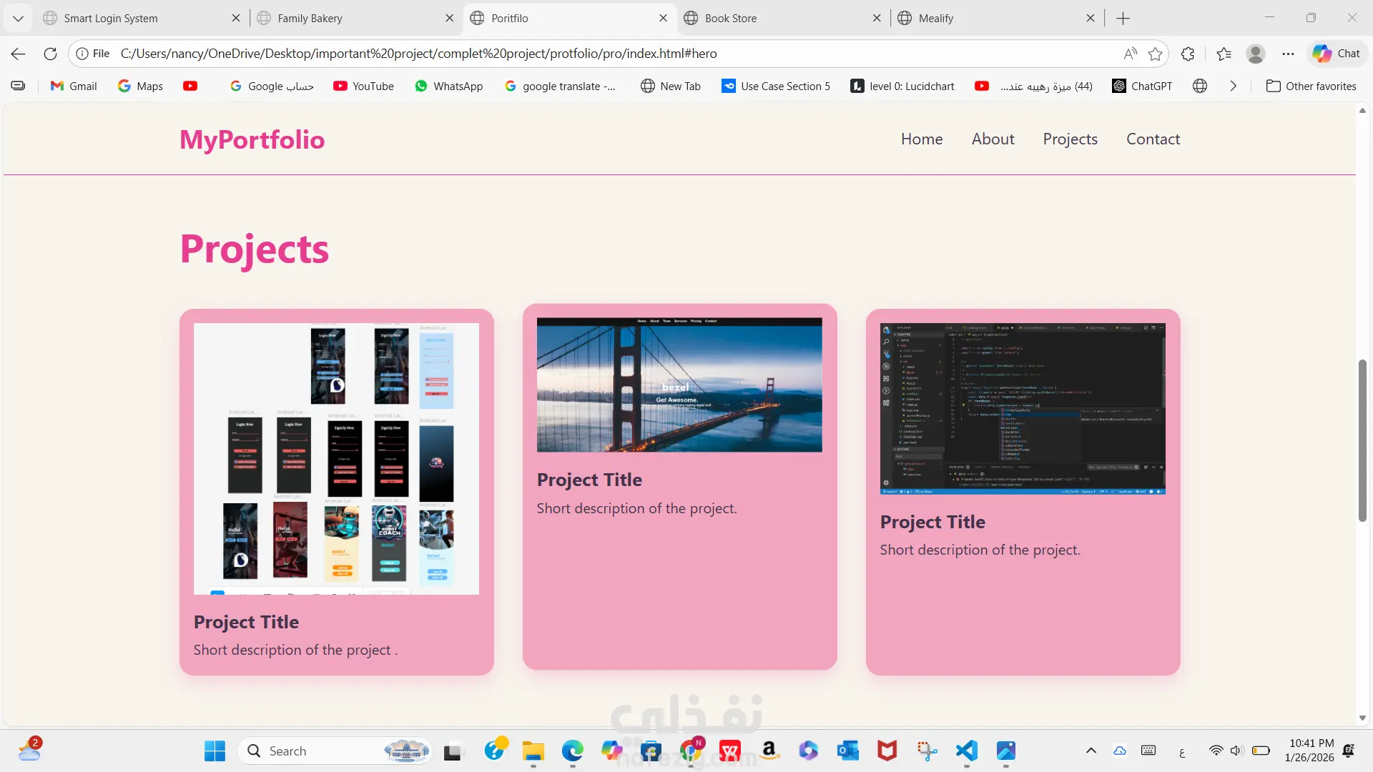Add page to favorites star icon
Viewport: 1373px width, 772px height.
click(1155, 54)
